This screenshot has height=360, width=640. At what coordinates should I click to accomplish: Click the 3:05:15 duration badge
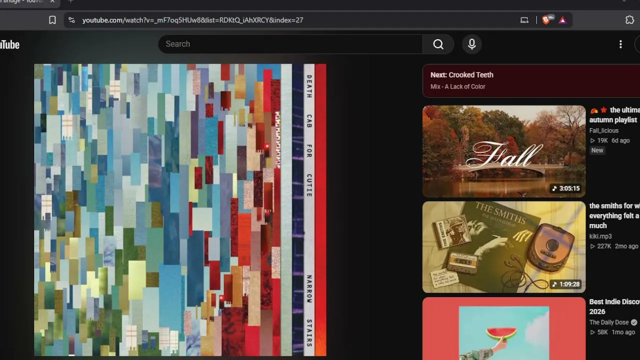tap(566, 188)
